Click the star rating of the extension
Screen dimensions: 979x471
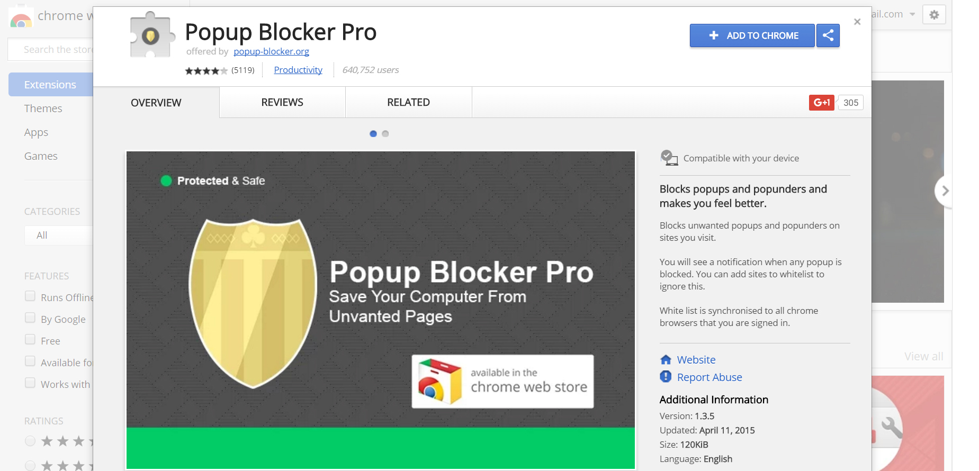(x=206, y=70)
